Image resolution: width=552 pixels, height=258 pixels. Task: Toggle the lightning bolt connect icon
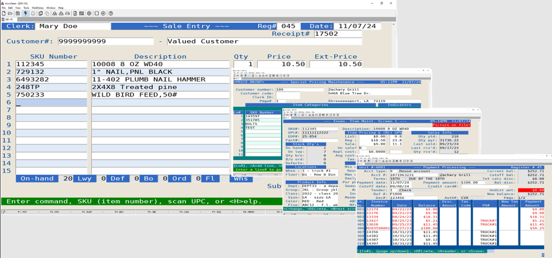pyautogui.click(x=26, y=13)
